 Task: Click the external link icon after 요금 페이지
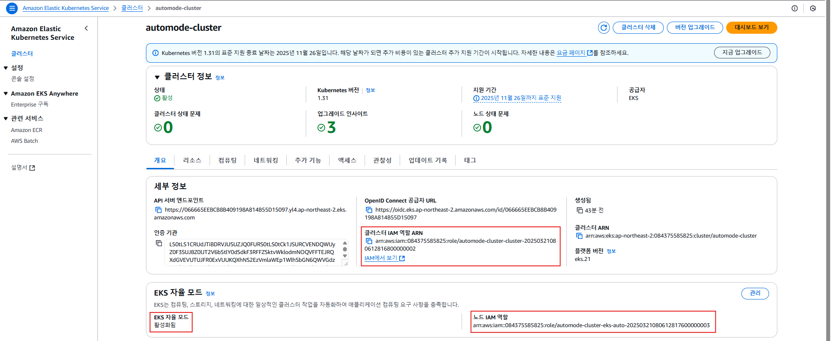[590, 53]
